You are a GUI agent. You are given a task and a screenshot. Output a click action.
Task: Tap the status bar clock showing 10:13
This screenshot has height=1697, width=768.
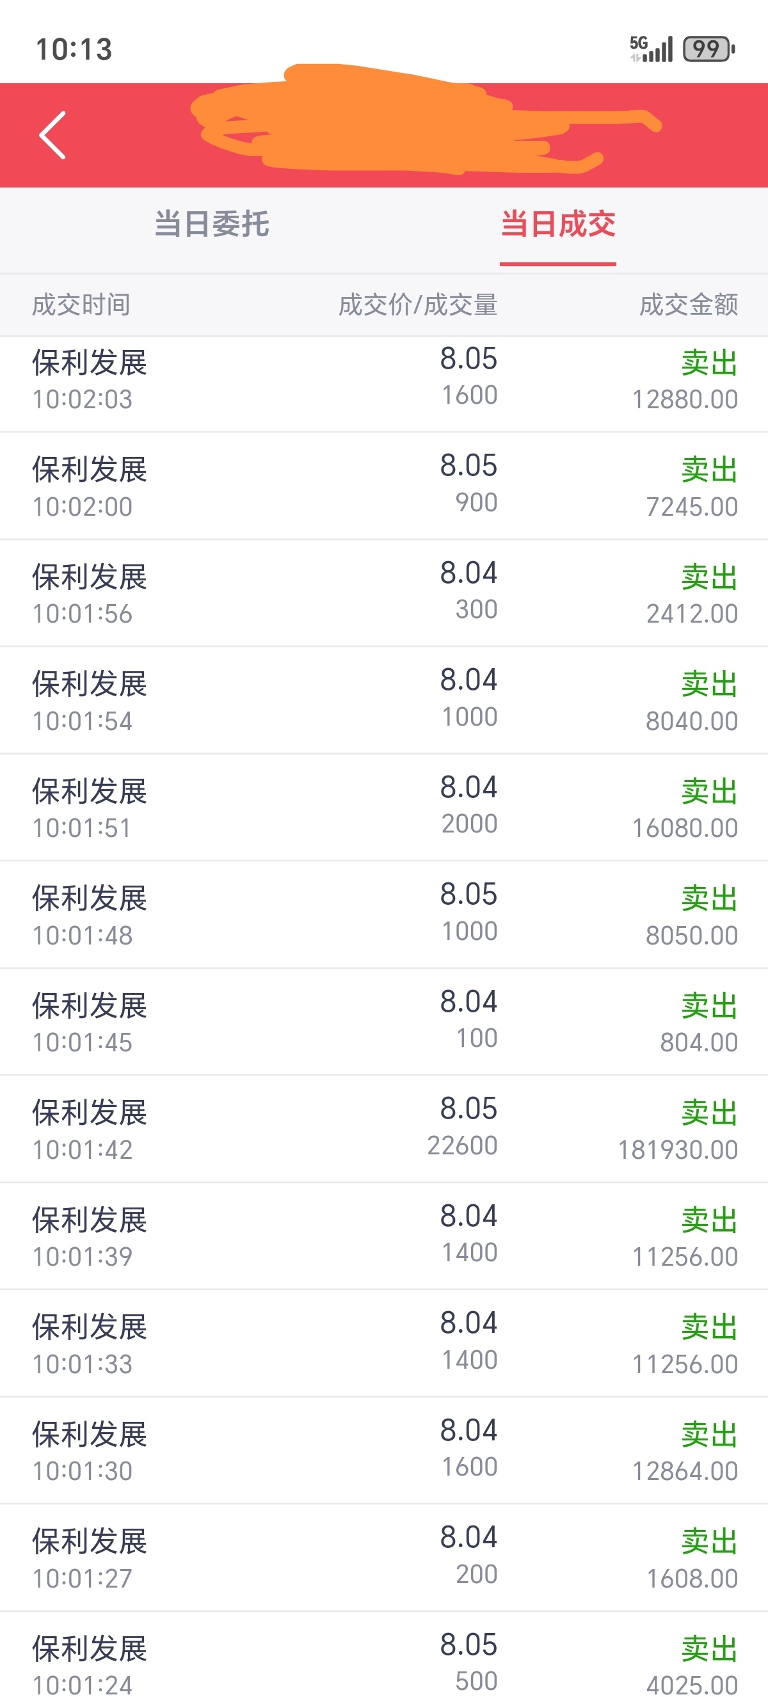tap(74, 49)
